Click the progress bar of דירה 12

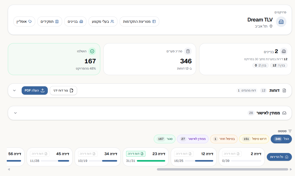[199, 161]
